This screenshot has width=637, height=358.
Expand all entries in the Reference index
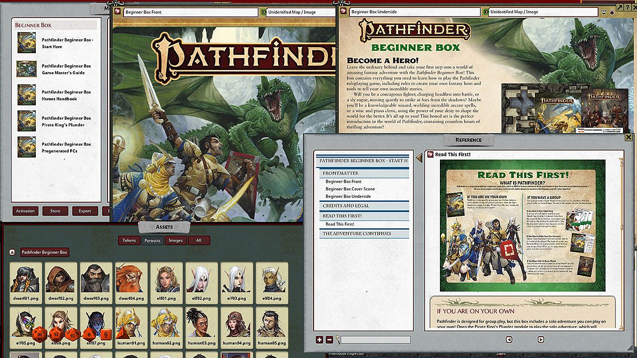(319, 340)
